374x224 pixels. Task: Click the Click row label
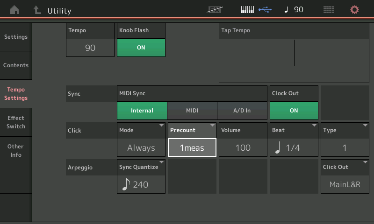[x=74, y=131]
